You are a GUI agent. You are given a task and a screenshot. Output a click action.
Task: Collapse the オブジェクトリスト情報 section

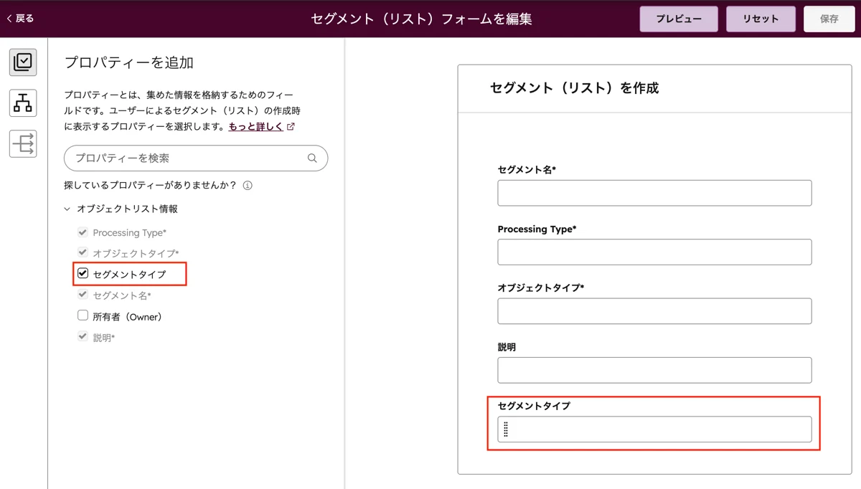67,209
